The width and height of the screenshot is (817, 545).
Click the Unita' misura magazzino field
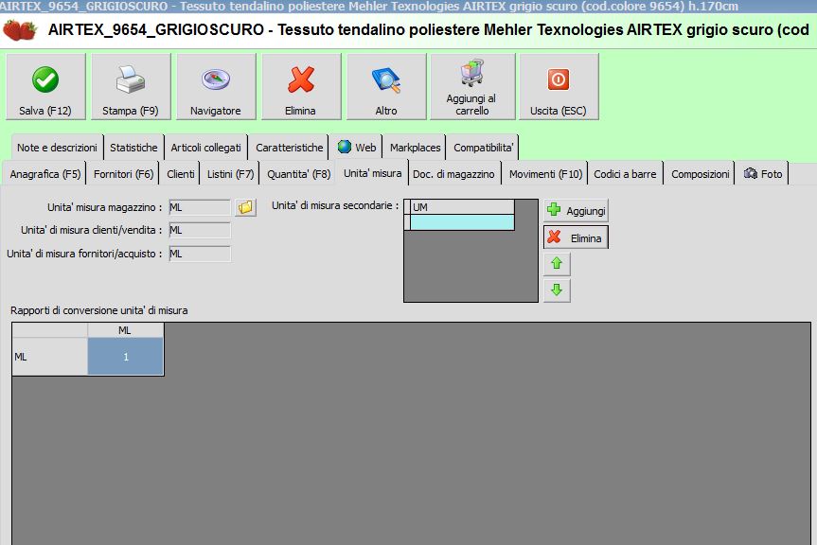[x=200, y=207]
